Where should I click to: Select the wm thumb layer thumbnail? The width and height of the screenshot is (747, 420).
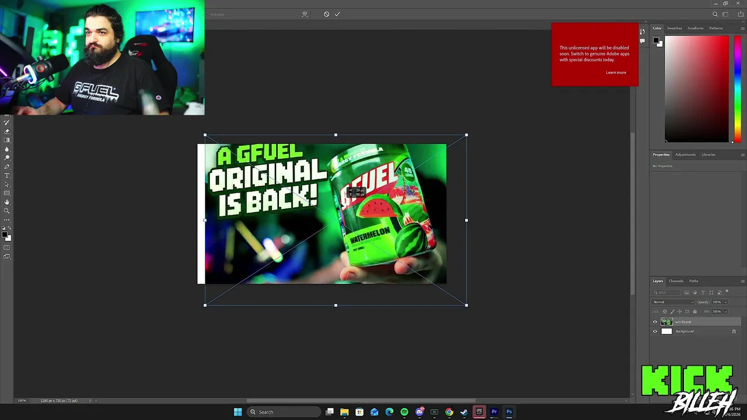point(666,322)
